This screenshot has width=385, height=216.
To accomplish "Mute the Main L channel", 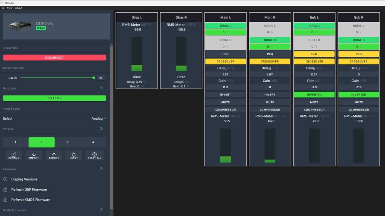I will 225,102.
